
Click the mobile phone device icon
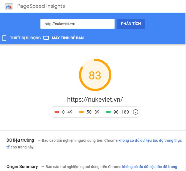tap(4, 38)
